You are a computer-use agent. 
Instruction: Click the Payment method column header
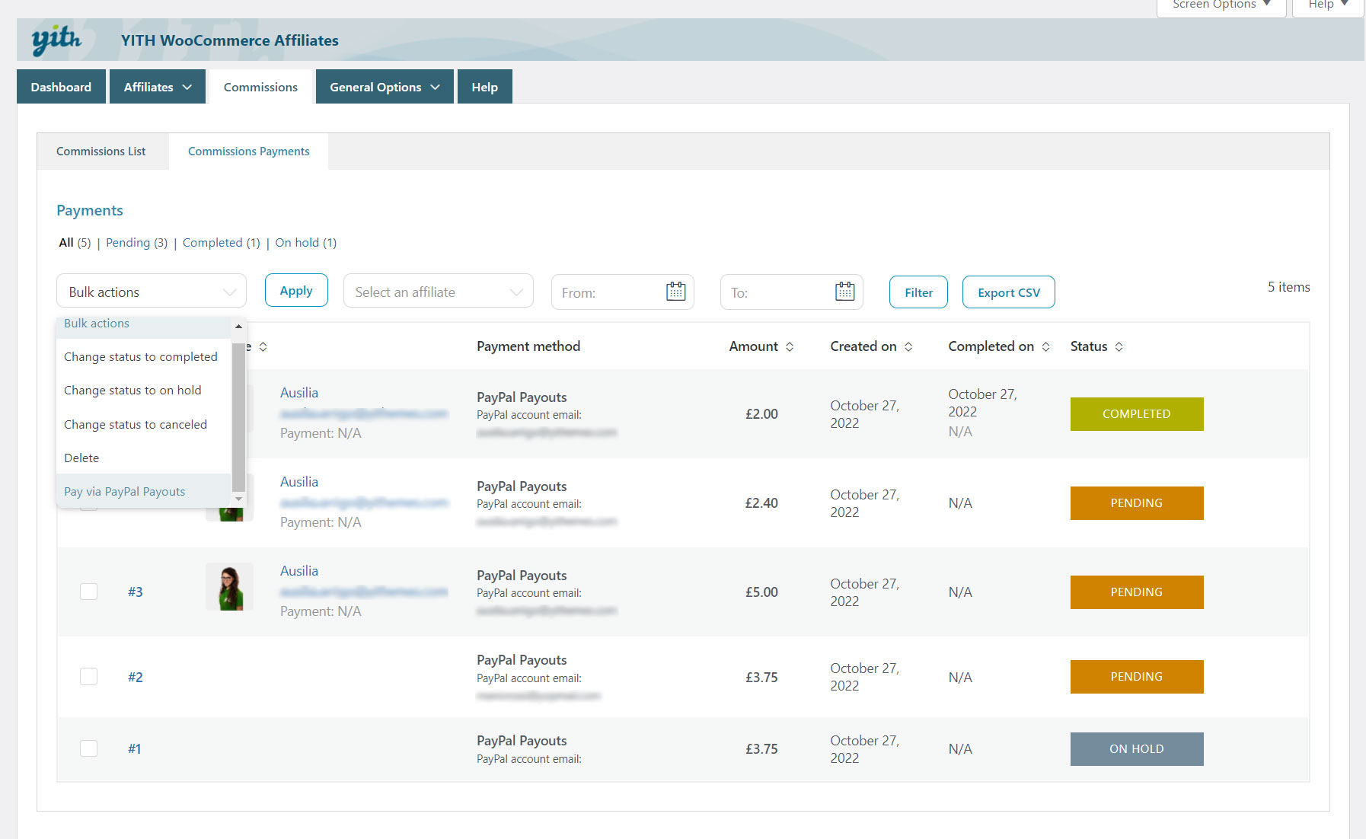(x=528, y=346)
